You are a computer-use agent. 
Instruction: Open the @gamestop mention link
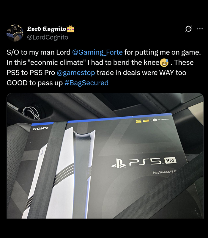(76, 73)
